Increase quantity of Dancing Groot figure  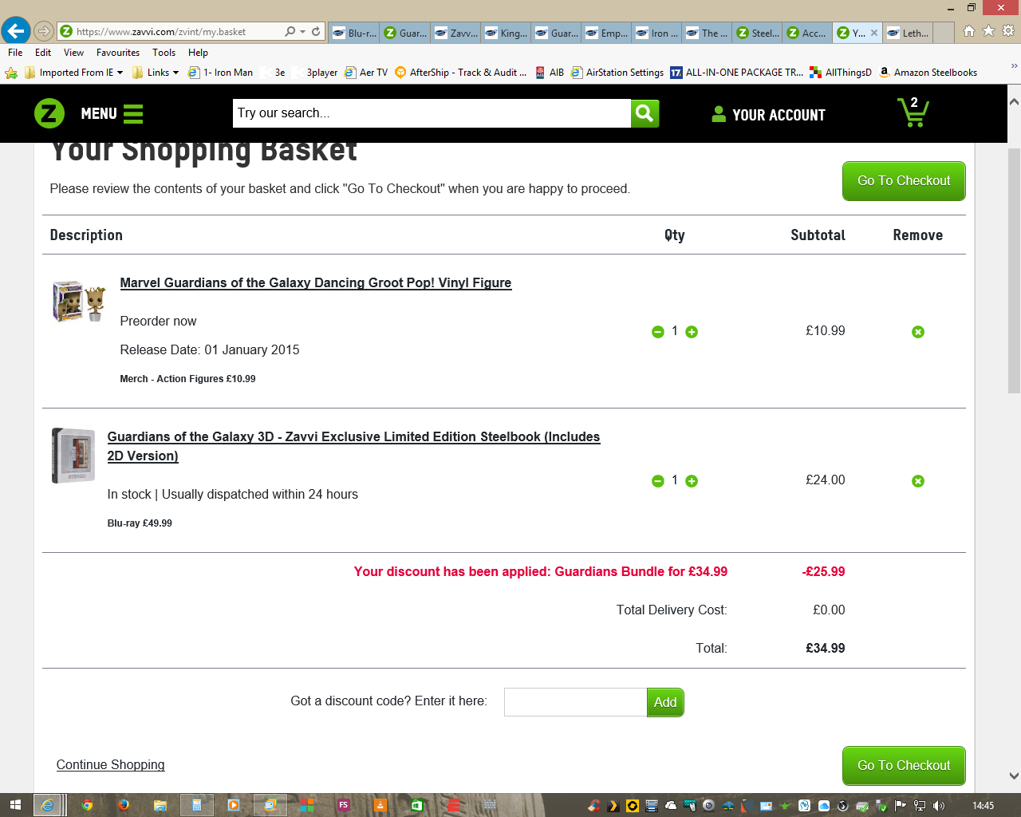692,332
